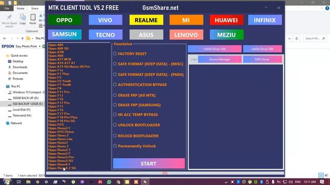Select the OPPO brand button
This screenshot has width=330, height=185.
pos(64,20)
